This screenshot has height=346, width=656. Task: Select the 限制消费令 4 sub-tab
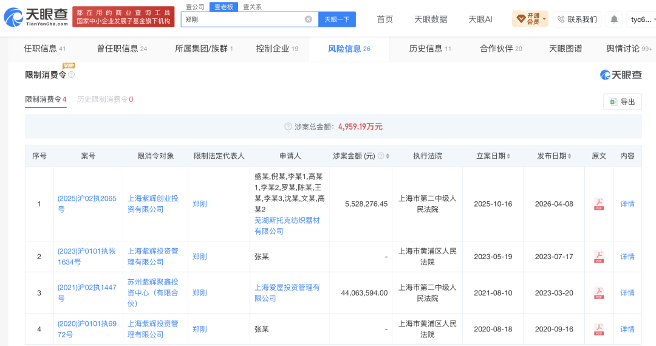click(x=46, y=99)
